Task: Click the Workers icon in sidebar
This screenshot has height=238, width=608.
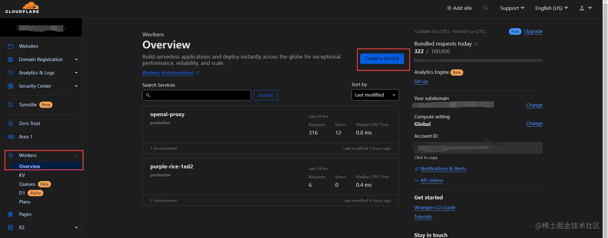Action: click(11, 155)
